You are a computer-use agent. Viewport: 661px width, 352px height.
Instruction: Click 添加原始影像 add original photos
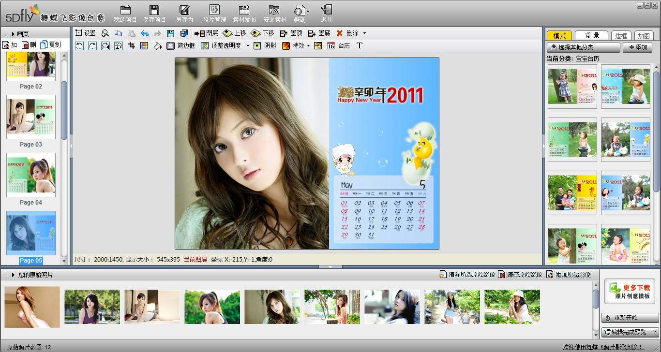coord(569,275)
